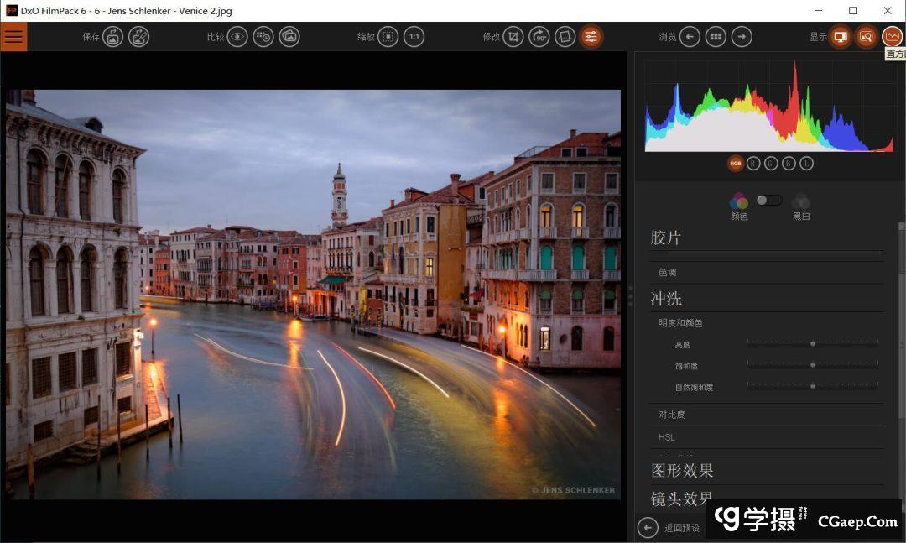The image size is (906, 543).
Task: Open the 图形效果 panel heading
Action: point(682,471)
